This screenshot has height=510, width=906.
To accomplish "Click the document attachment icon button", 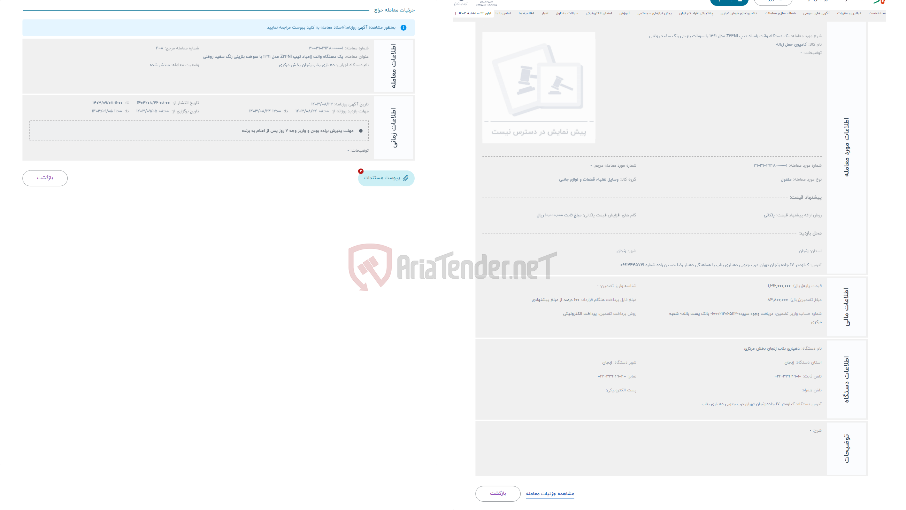I will (405, 178).
